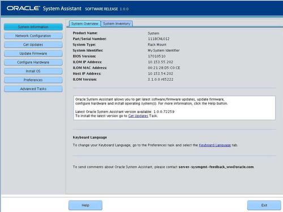Screen dimensions: 283x212
Task: Open the Preferences task
Action: coord(33,80)
